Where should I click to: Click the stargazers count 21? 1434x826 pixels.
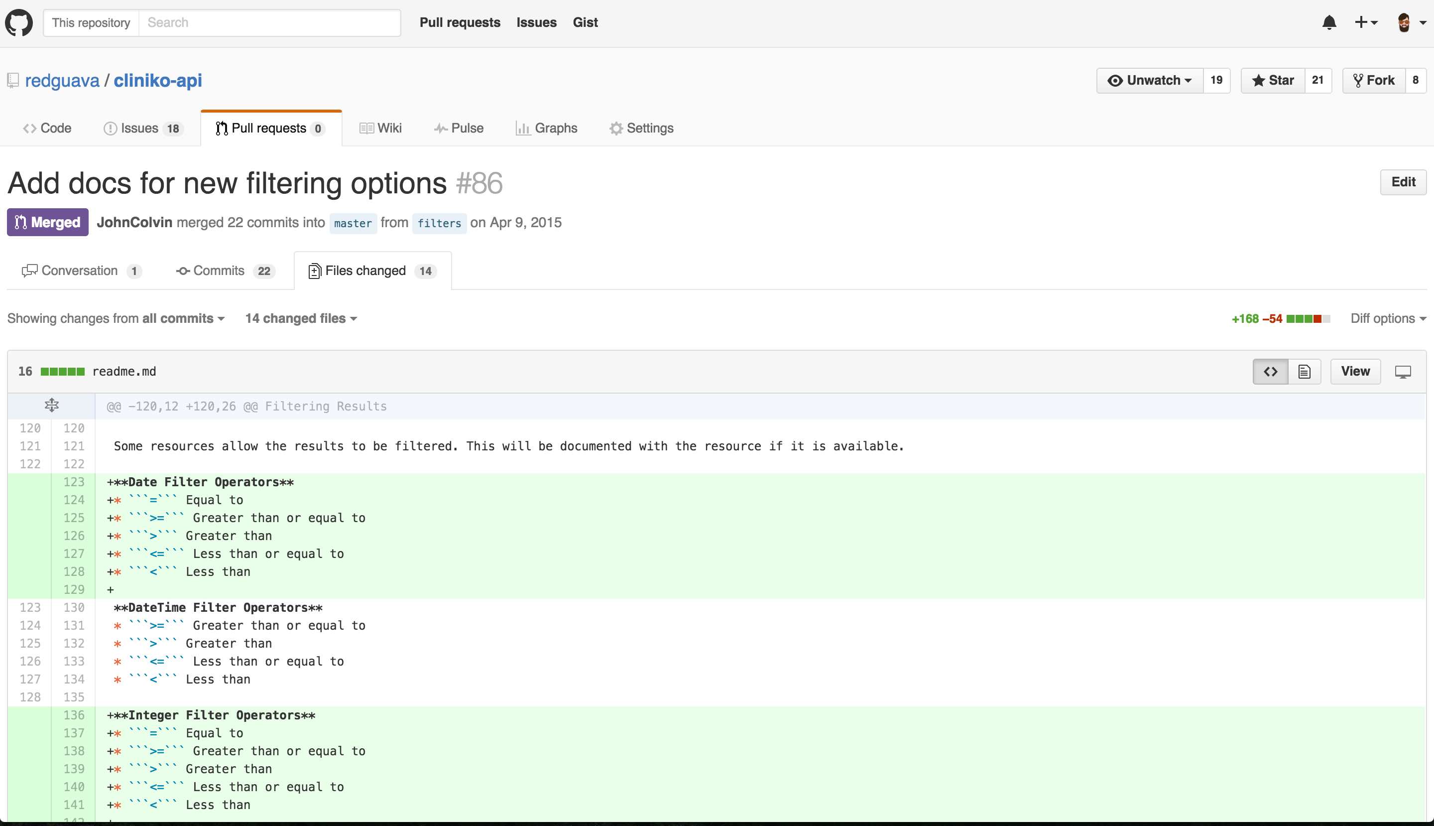click(1318, 81)
